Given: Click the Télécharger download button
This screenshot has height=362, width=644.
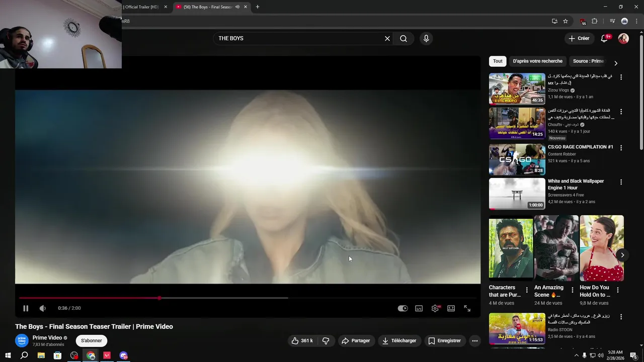Looking at the screenshot, I should point(399,340).
